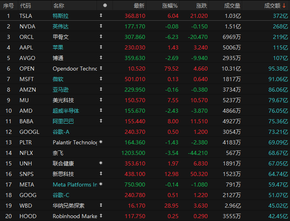Screen dimensions: 290x221
Task: Click the -20.470 change value
Action: point(198,37)
